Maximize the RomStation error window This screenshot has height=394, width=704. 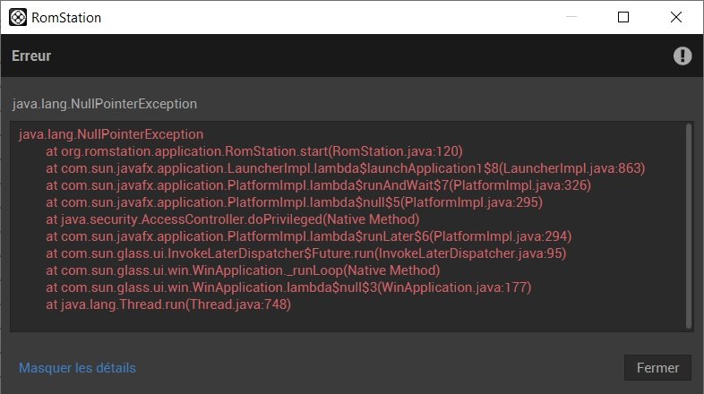point(623,17)
